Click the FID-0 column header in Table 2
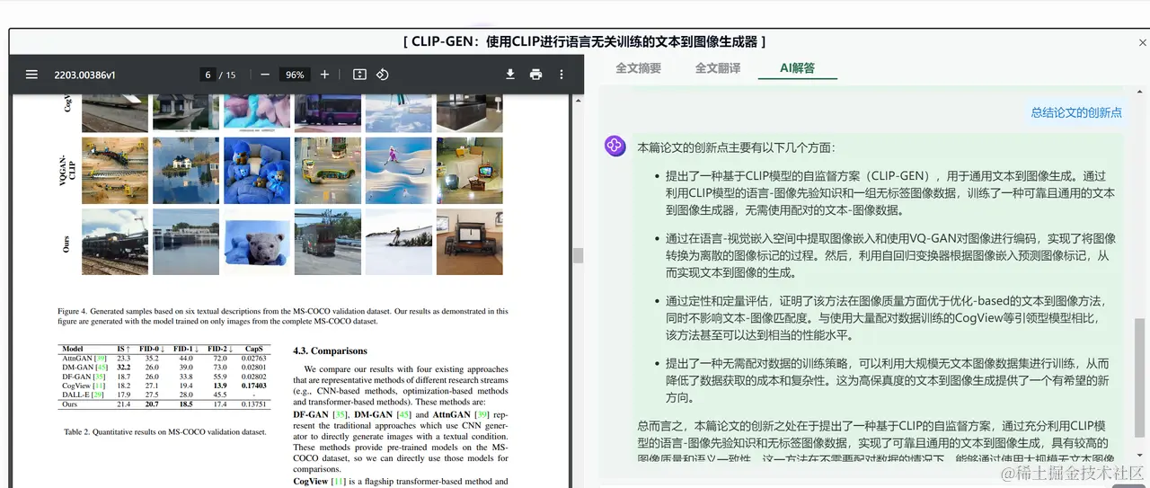 (152, 348)
